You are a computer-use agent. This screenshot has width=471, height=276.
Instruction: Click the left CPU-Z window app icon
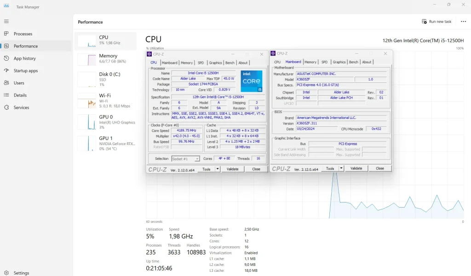[x=149, y=54]
